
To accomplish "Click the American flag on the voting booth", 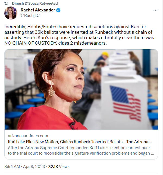I will [126, 103].
